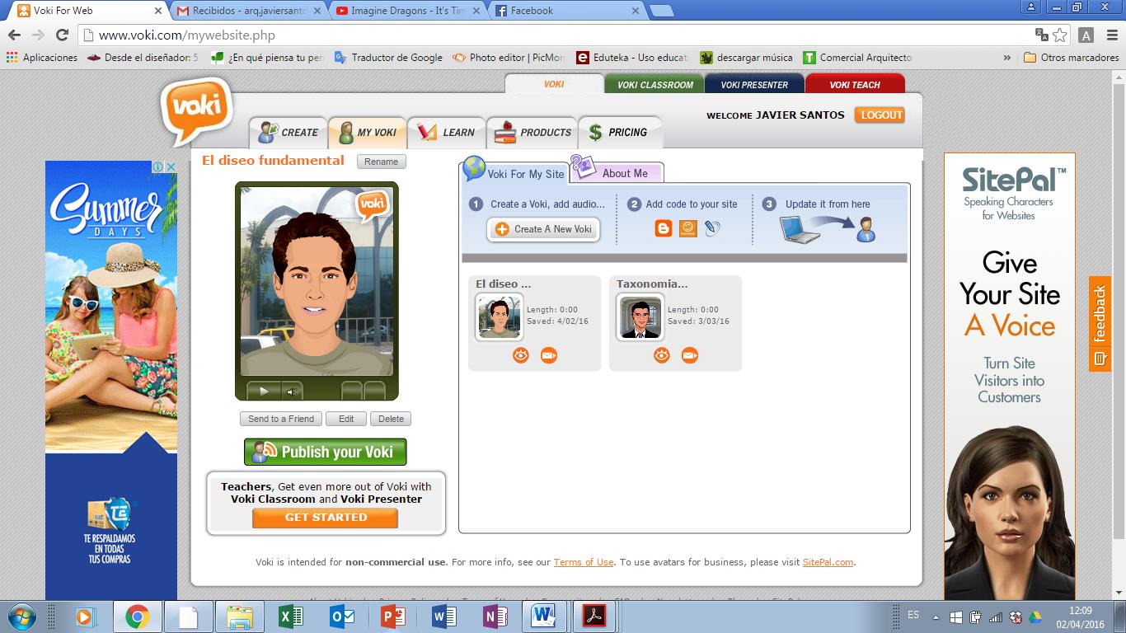Click the Blogger icon under Add code

(x=664, y=228)
